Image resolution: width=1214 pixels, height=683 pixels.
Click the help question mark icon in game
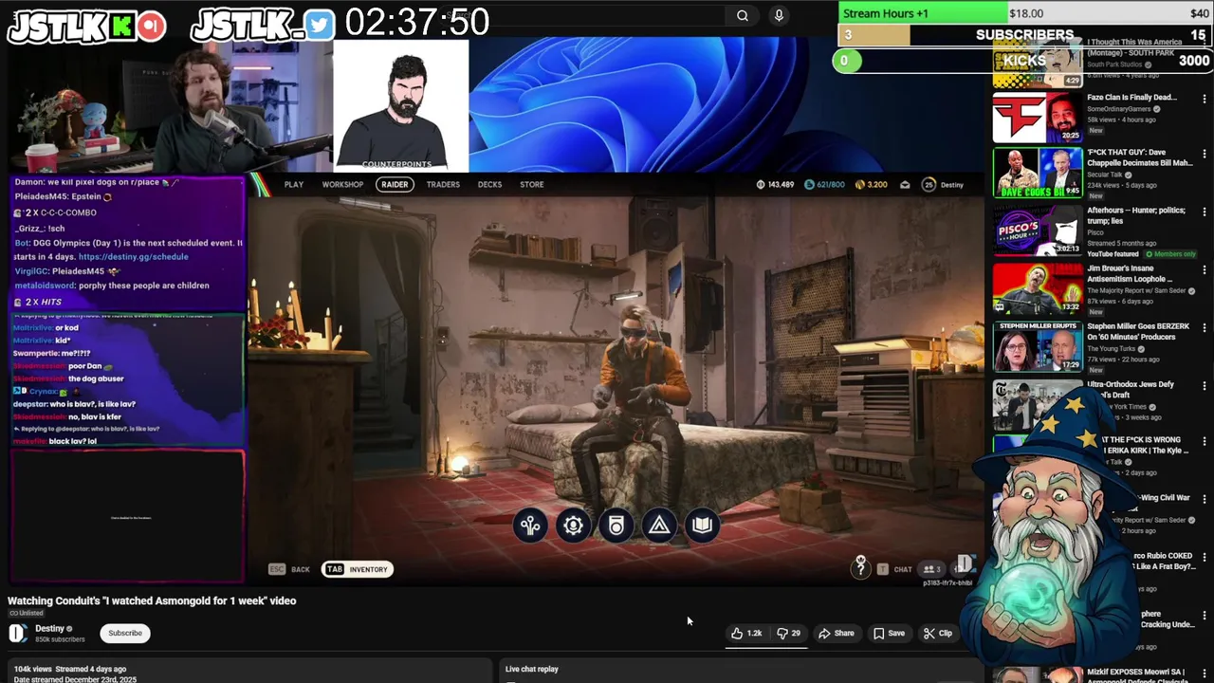(x=860, y=569)
